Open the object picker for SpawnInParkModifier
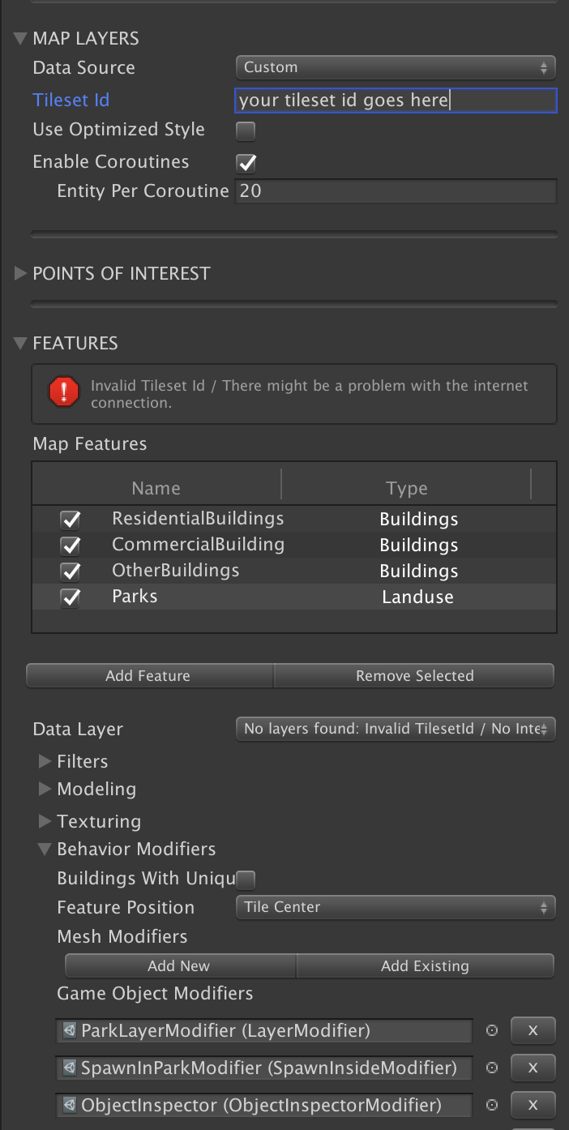Image resolution: width=569 pixels, height=1130 pixels. [x=491, y=1068]
